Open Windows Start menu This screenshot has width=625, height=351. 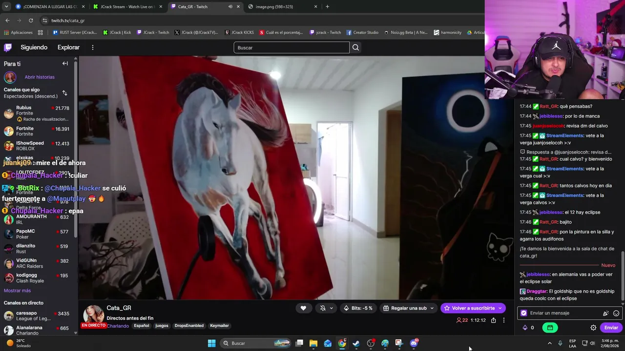click(211, 343)
